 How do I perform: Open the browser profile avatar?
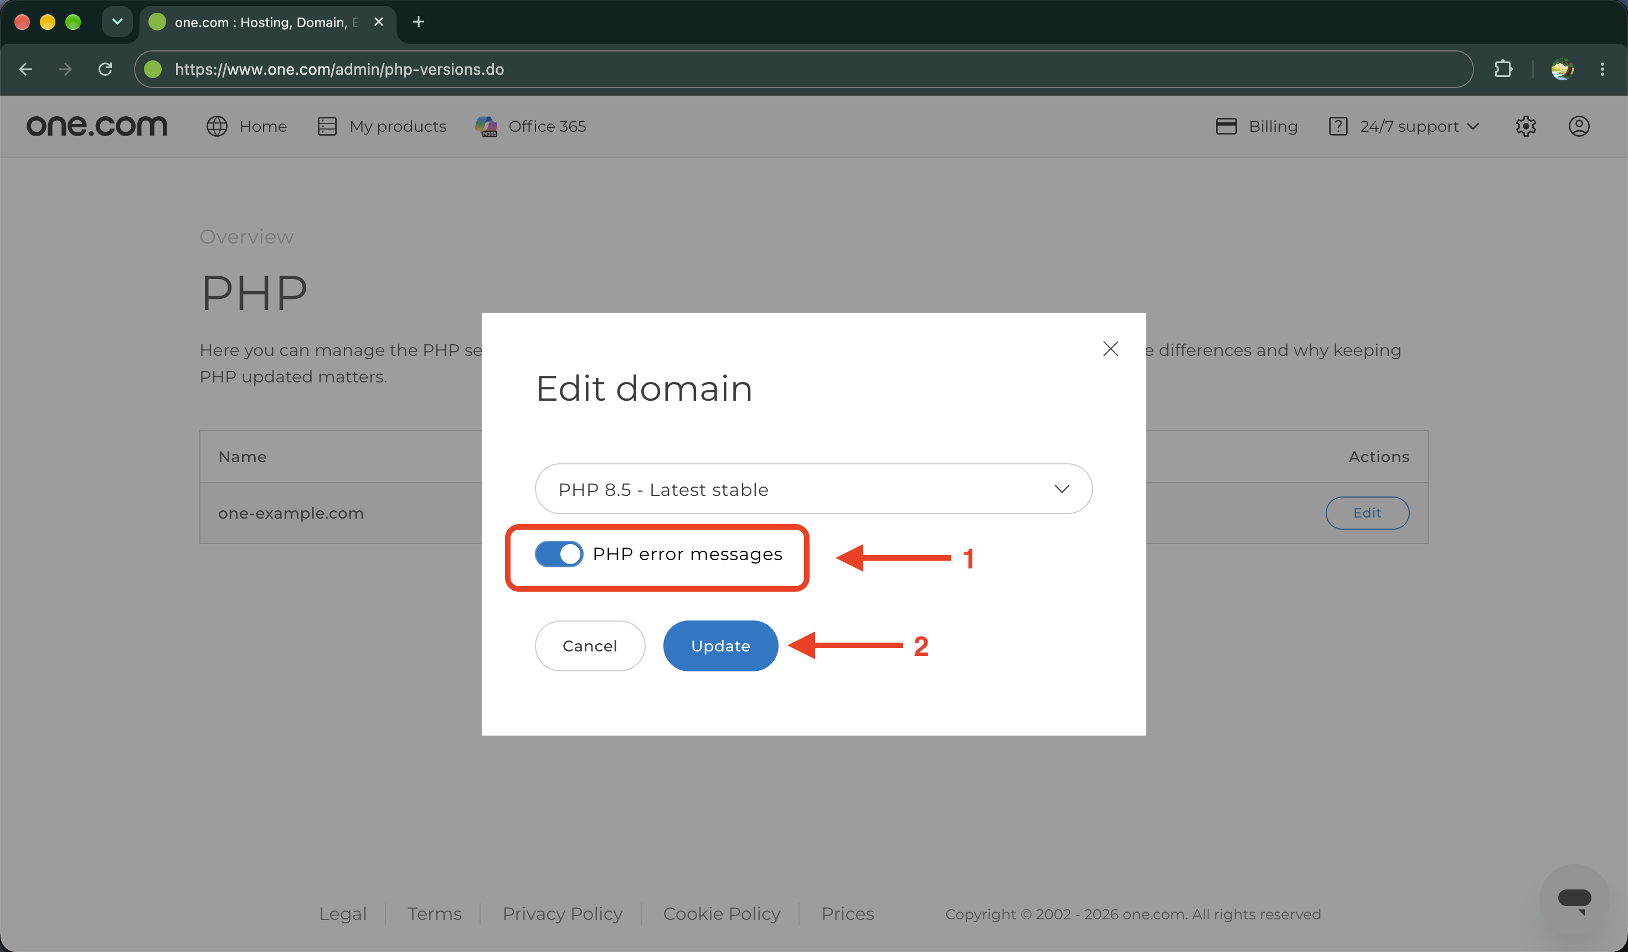[x=1562, y=69]
